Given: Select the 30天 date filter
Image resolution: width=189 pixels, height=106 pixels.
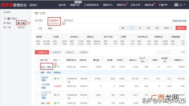Looking at the screenshot, I should click(148, 28).
